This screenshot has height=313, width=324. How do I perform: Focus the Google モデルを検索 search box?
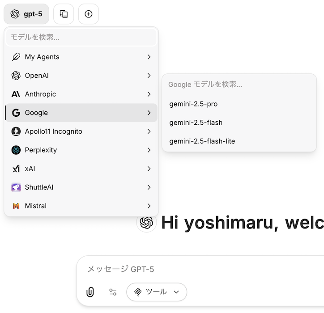[x=239, y=85]
